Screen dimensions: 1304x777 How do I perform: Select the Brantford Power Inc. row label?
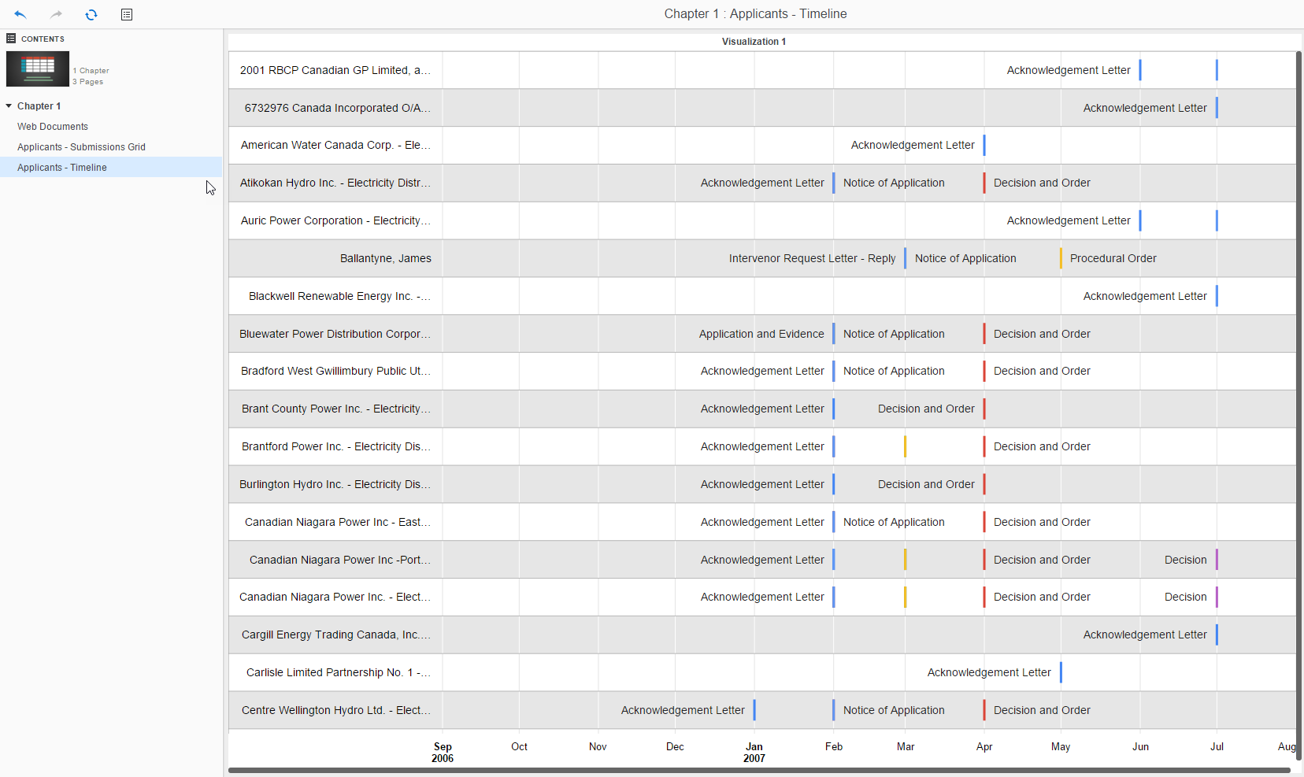coord(336,446)
